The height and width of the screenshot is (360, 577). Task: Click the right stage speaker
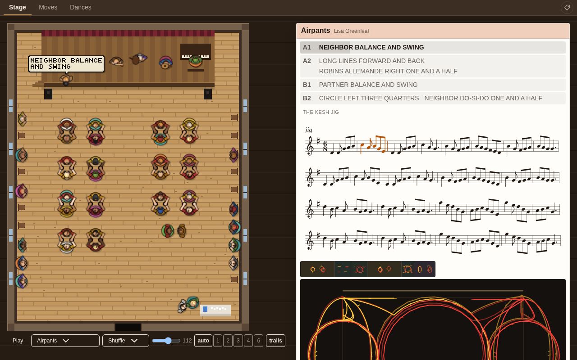tap(208, 94)
